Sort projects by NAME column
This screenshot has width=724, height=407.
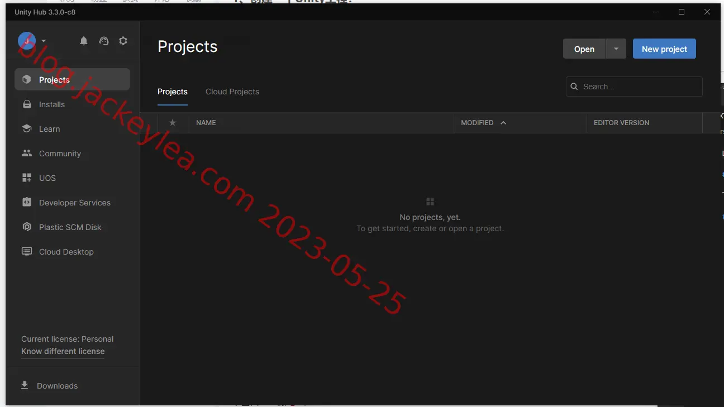point(206,123)
